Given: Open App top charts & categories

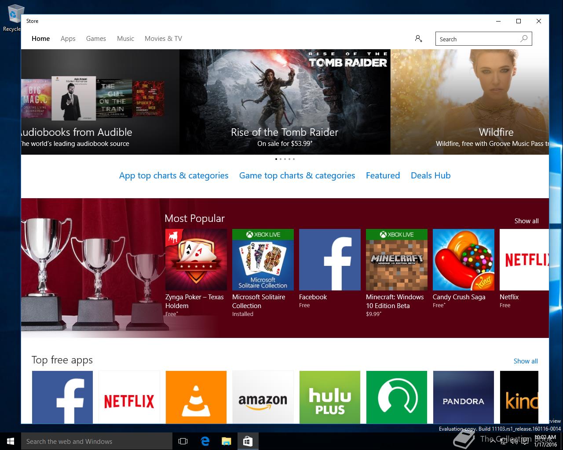Looking at the screenshot, I should click(174, 175).
